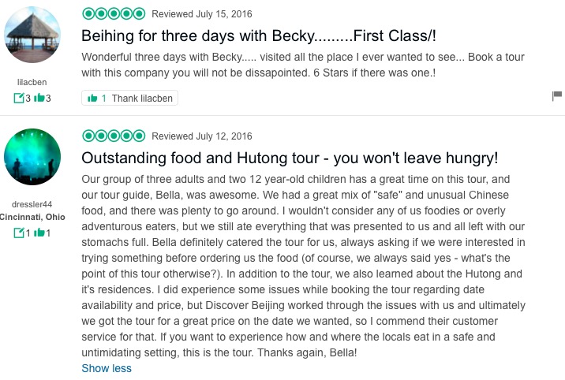Click dressler44's review contributions icon
The width and height of the screenshot is (565, 380).
click(19, 233)
